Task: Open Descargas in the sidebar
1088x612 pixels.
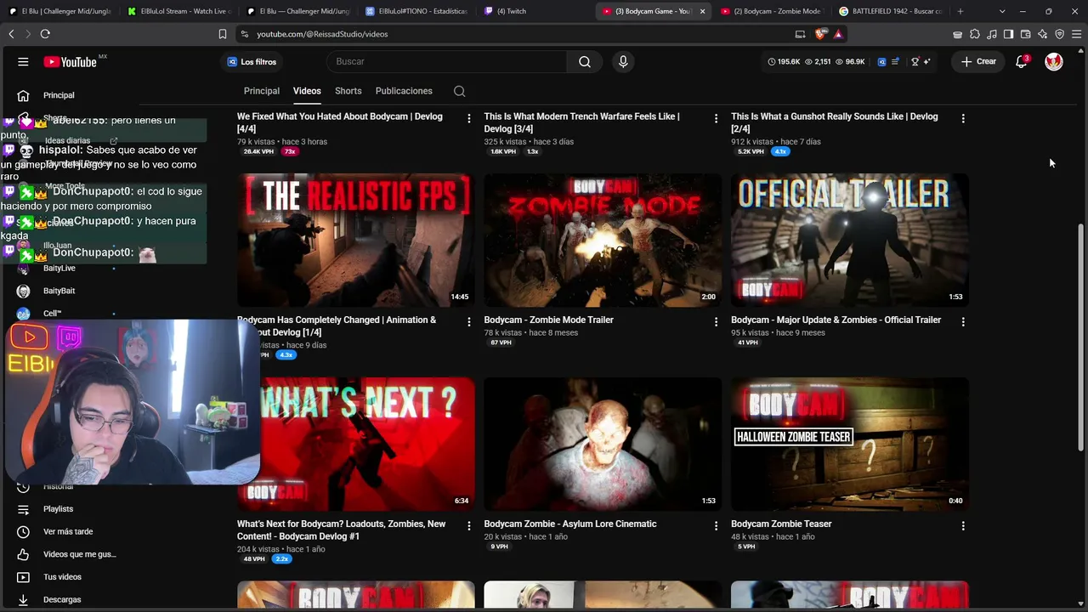Action: [62, 599]
